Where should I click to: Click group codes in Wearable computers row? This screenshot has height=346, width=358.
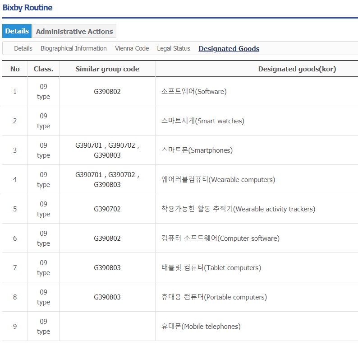[x=107, y=179]
